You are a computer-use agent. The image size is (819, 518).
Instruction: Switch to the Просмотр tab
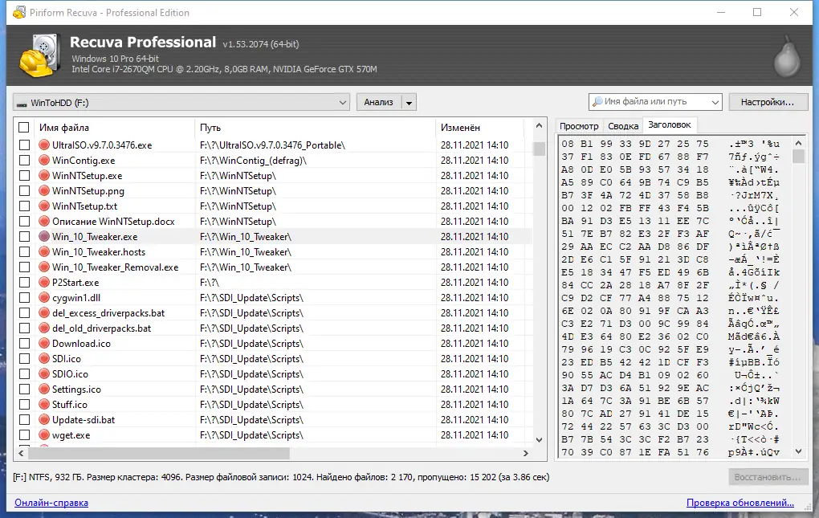click(579, 126)
